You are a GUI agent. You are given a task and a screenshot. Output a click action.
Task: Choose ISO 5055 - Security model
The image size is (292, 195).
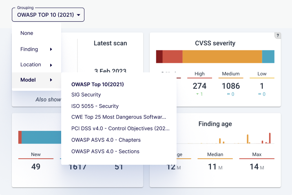point(95,106)
